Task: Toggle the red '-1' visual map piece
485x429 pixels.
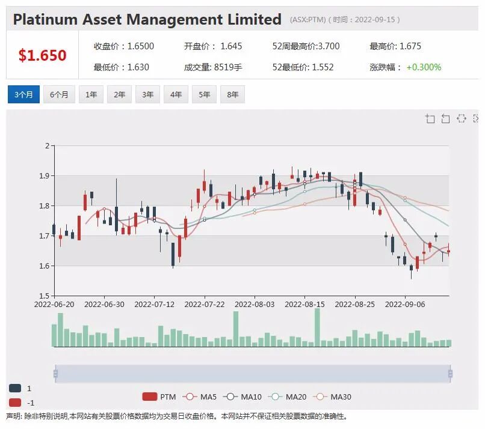Action: [21, 403]
